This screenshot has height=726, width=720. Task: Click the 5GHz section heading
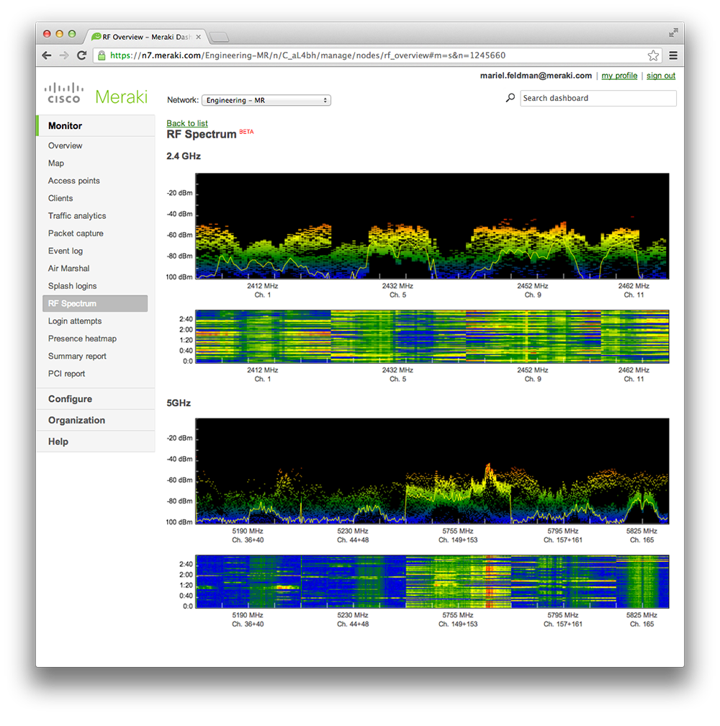[179, 403]
